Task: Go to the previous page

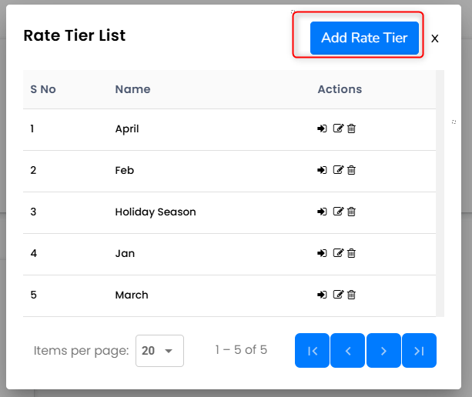Action: 348,351
